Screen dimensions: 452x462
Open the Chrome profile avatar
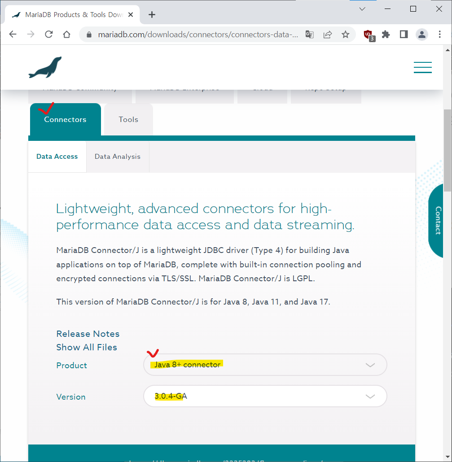(x=421, y=35)
